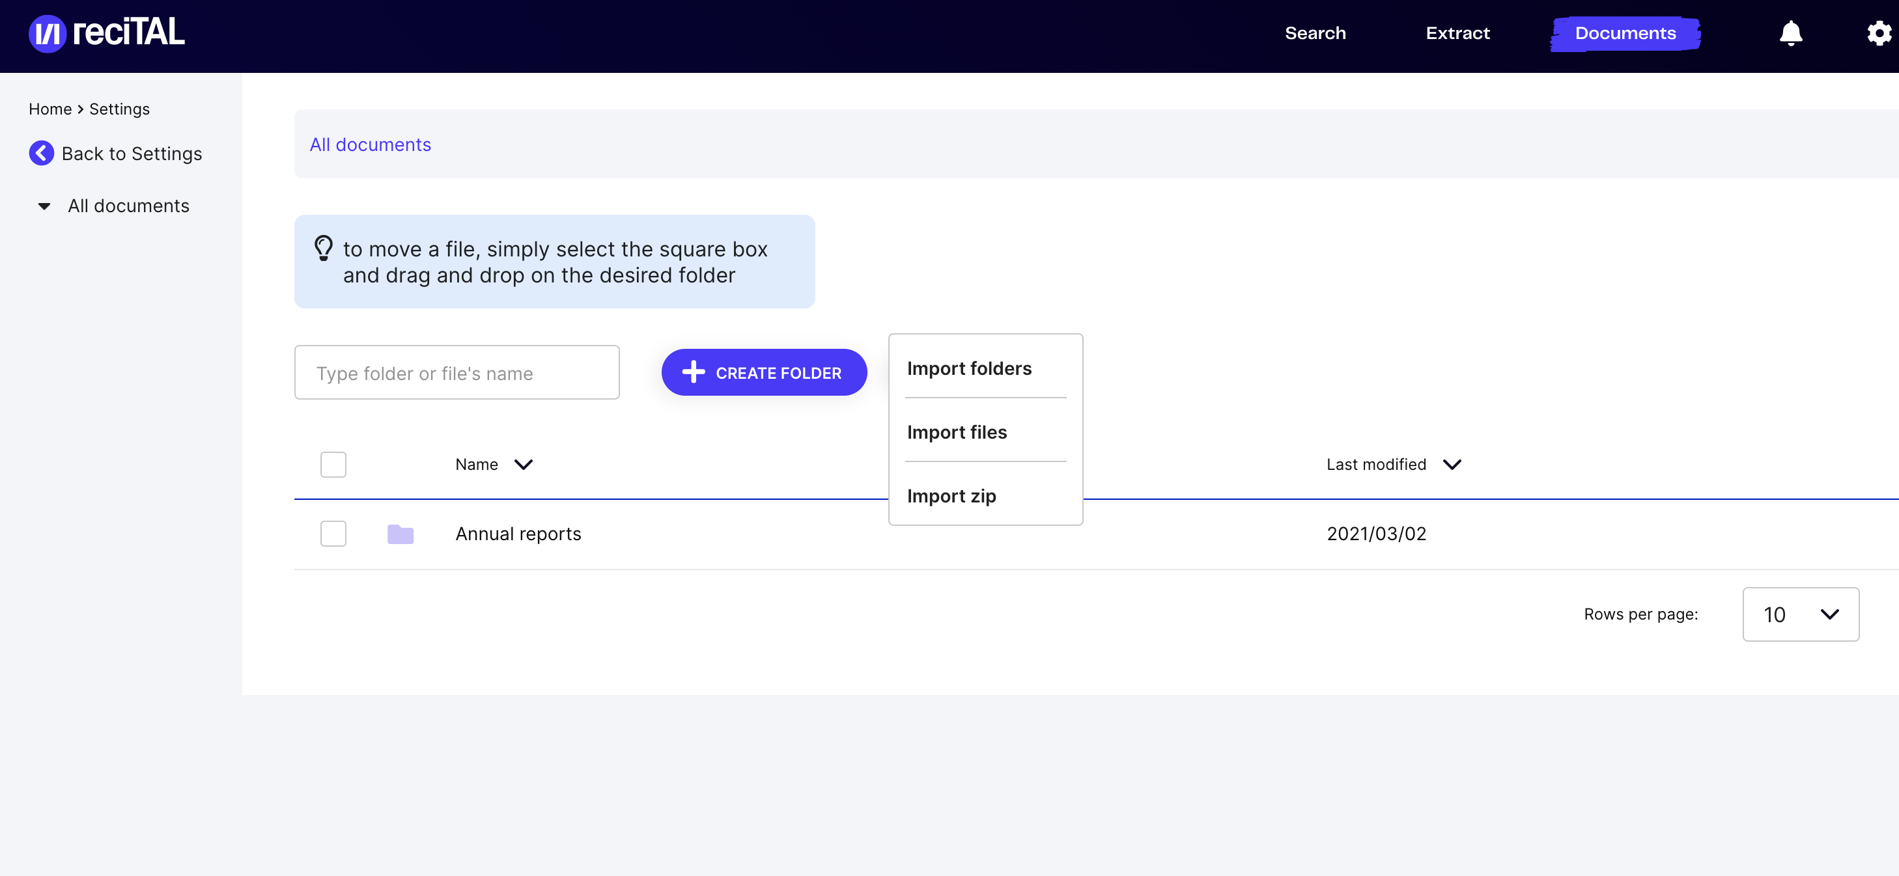
Task: Sort by Last modified column arrow
Action: point(1452,465)
